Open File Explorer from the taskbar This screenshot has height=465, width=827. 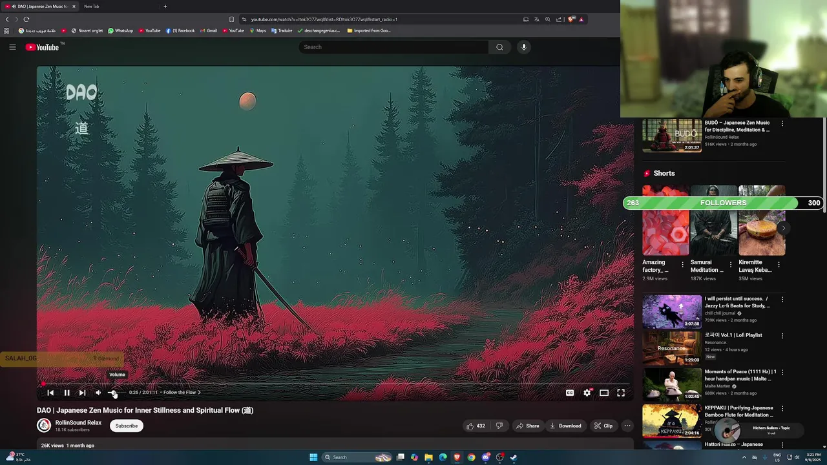pyautogui.click(x=428, y=457)
